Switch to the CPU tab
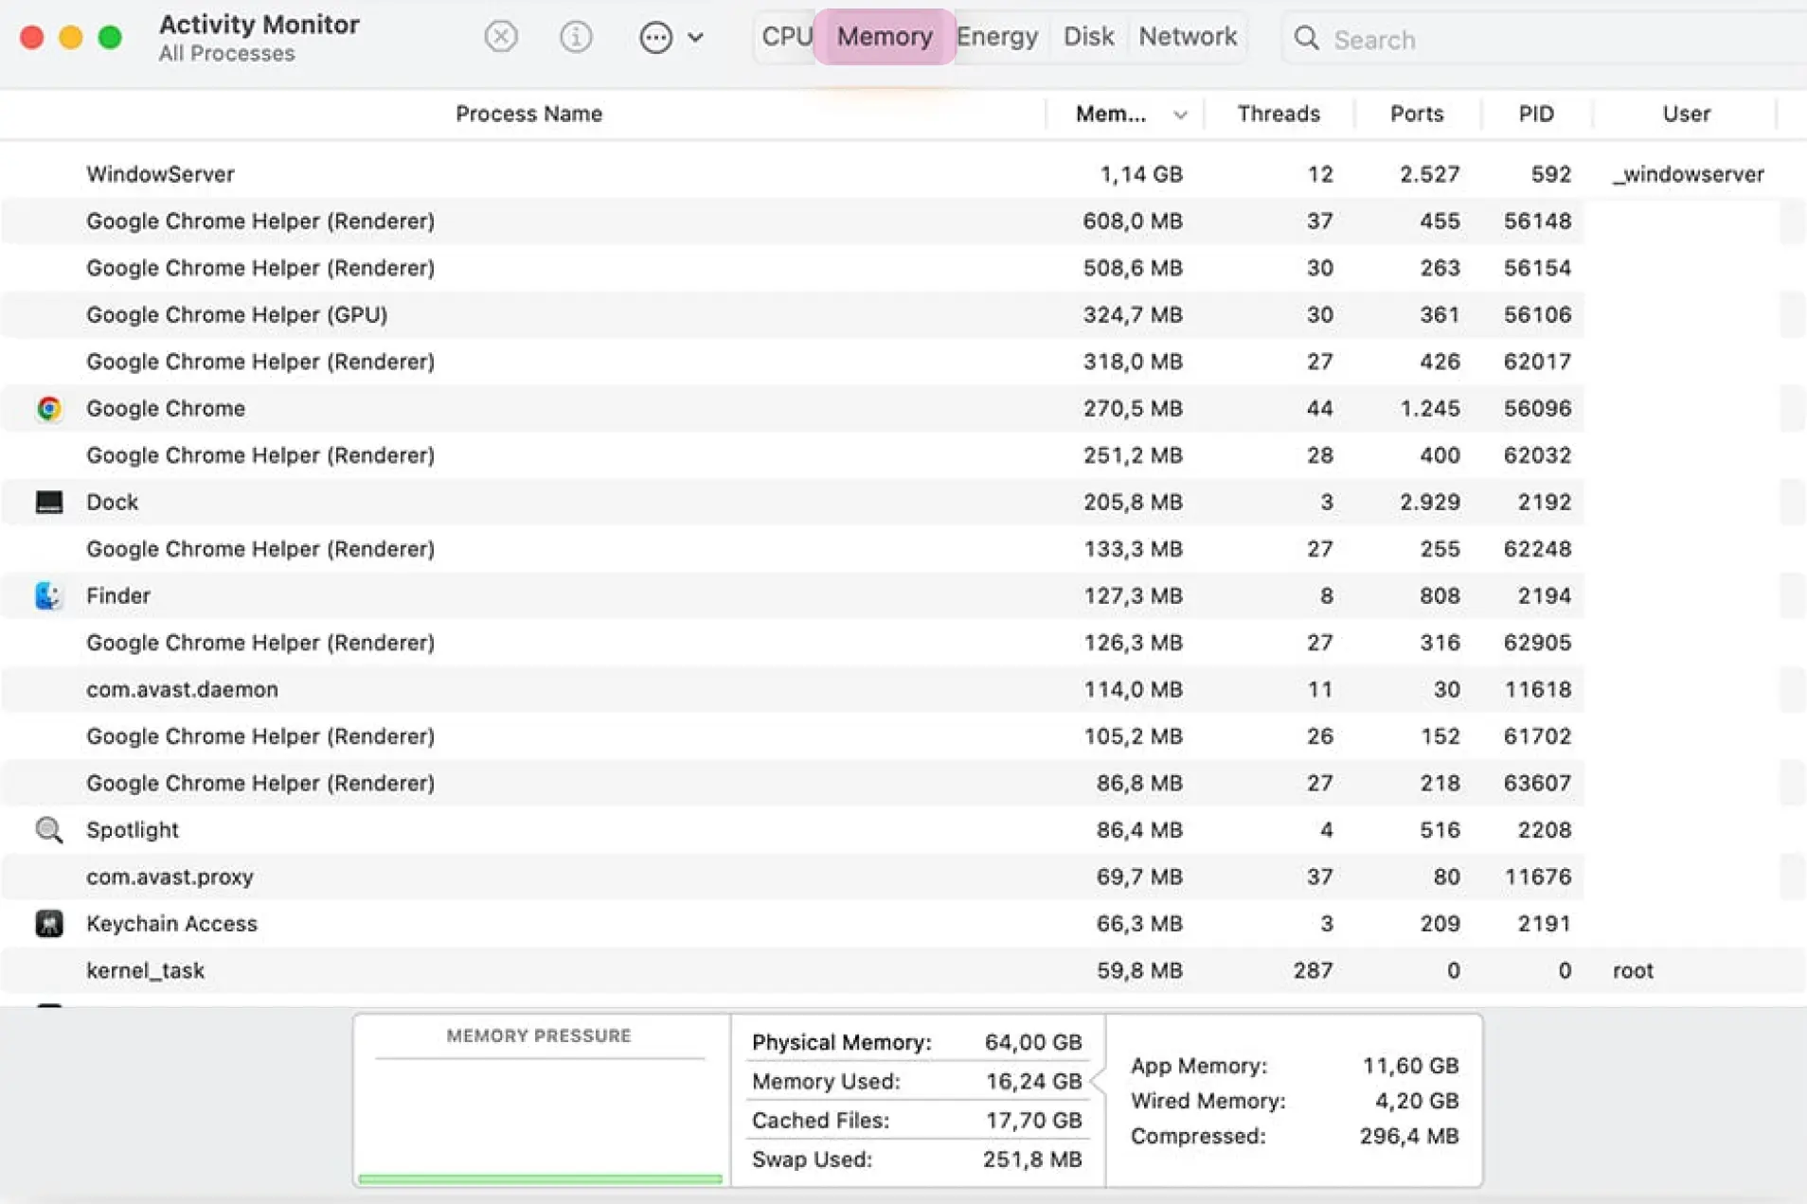 pos(786,37)
